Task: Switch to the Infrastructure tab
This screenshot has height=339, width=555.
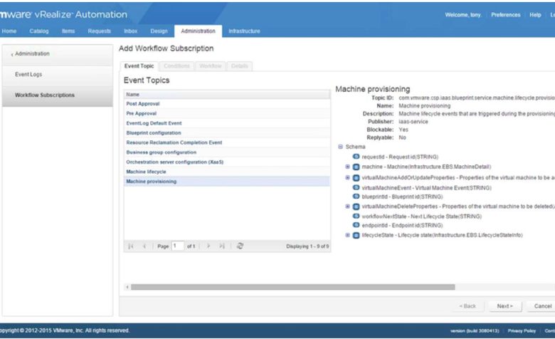Action: point(244,31)
